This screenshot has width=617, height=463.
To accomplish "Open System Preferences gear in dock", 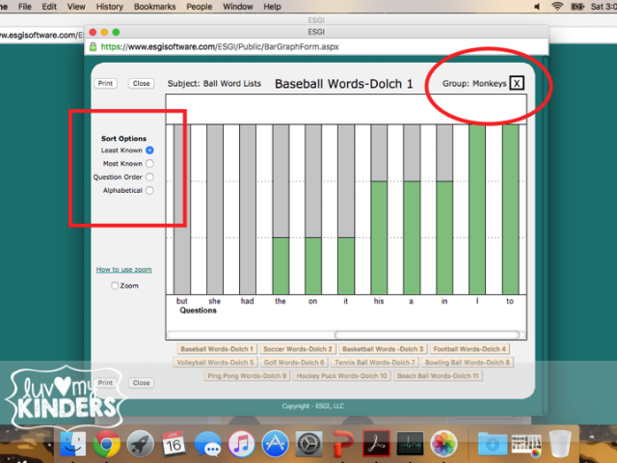I will 308,444.
